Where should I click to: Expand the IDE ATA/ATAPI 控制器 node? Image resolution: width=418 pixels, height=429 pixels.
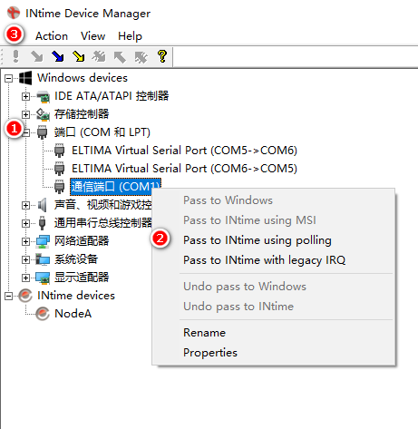(x=25, y=96)
